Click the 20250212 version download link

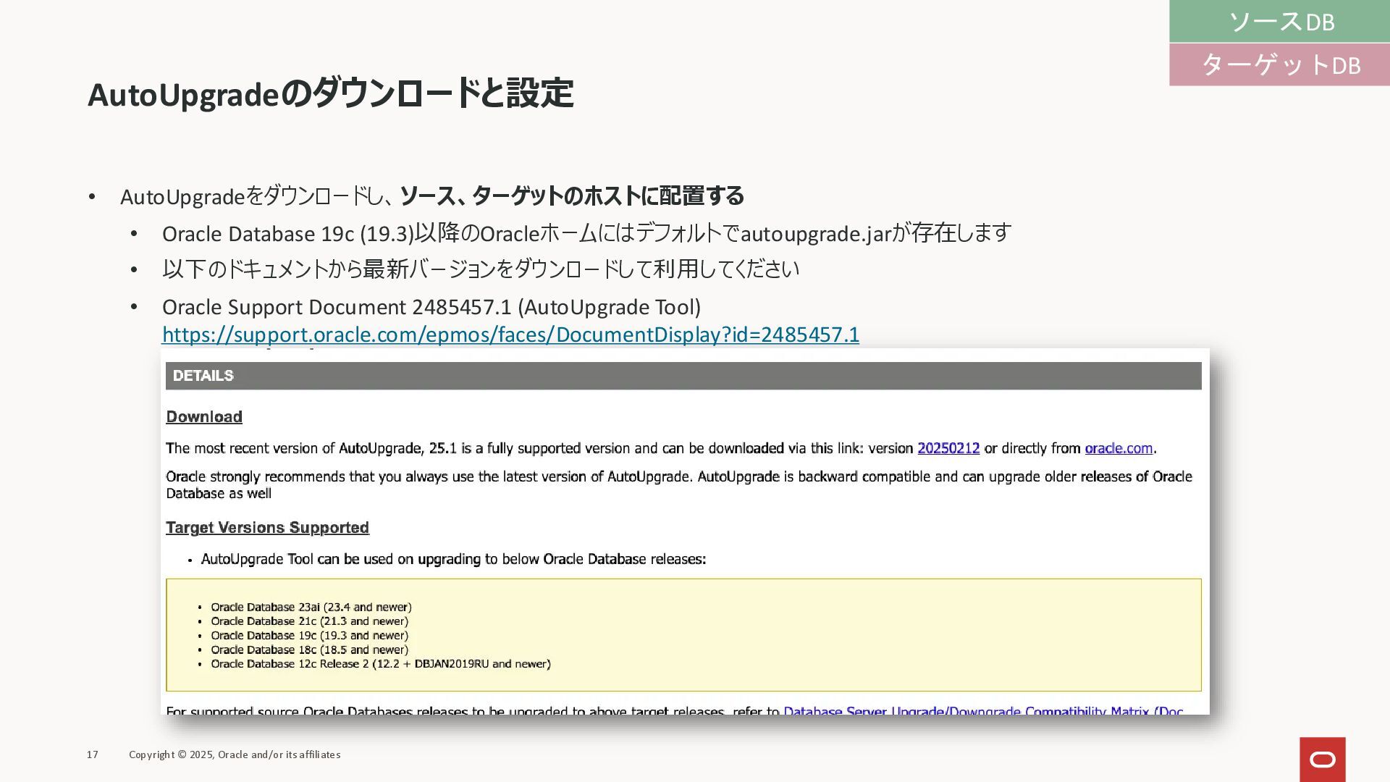coord(948,448)
